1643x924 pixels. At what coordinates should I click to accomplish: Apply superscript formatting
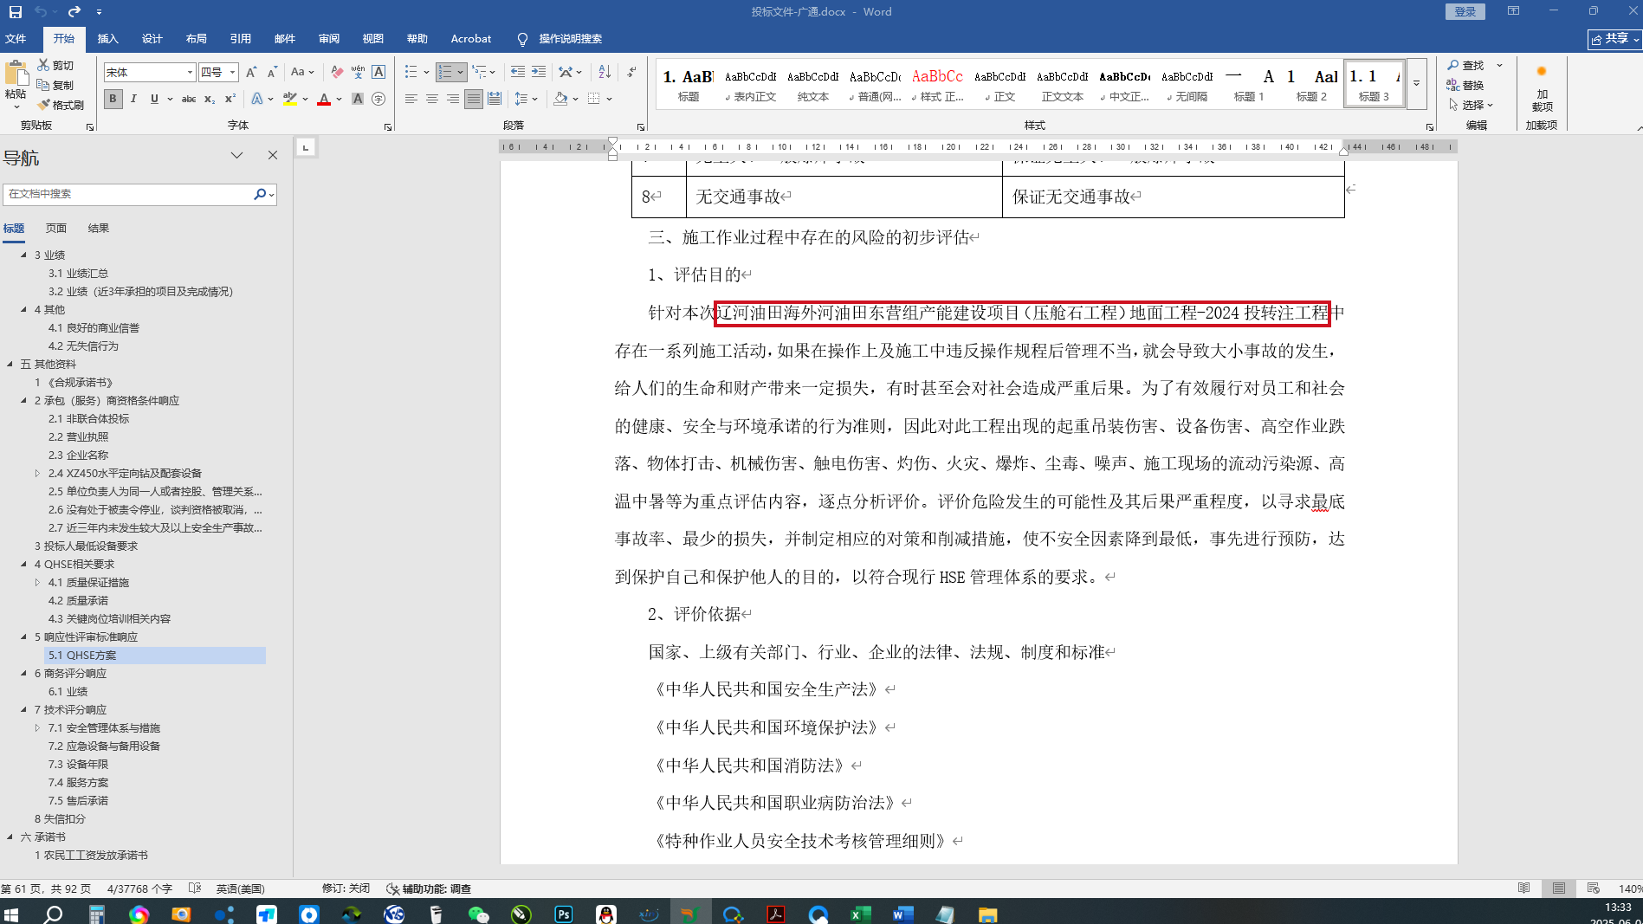coord(230,100)
